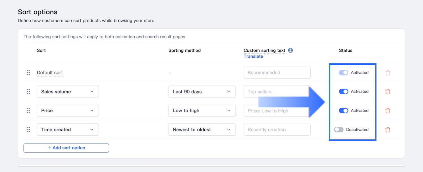The width and height of the screenshot is (423, 172).
Task: Click the globe icon beside Custom sorting text
Action: point(291,50)
